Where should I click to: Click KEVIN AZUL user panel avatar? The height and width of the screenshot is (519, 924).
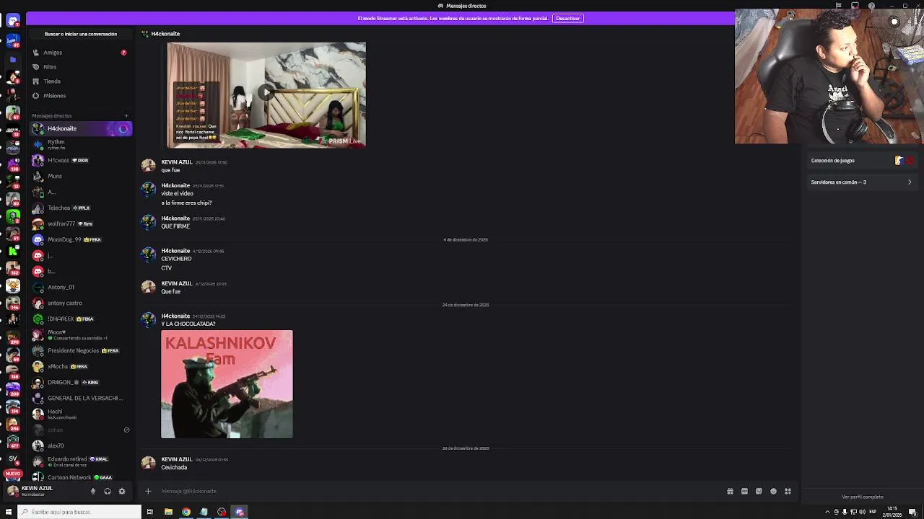pos(13,491)
